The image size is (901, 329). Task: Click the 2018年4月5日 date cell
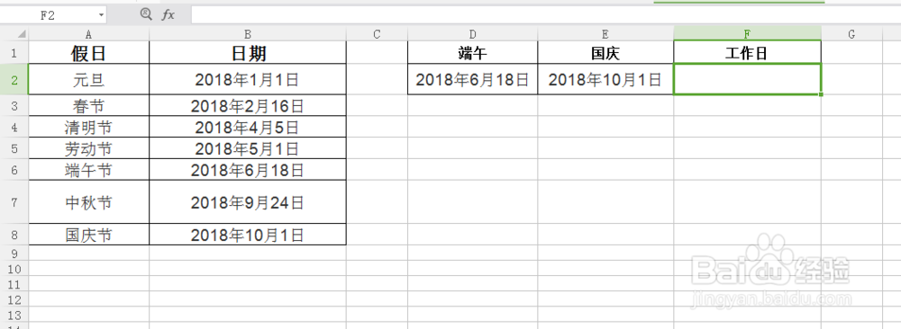coord(248,127)
